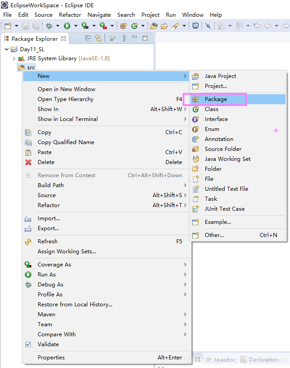Click the New file toolbar icon

coord(8,25)
